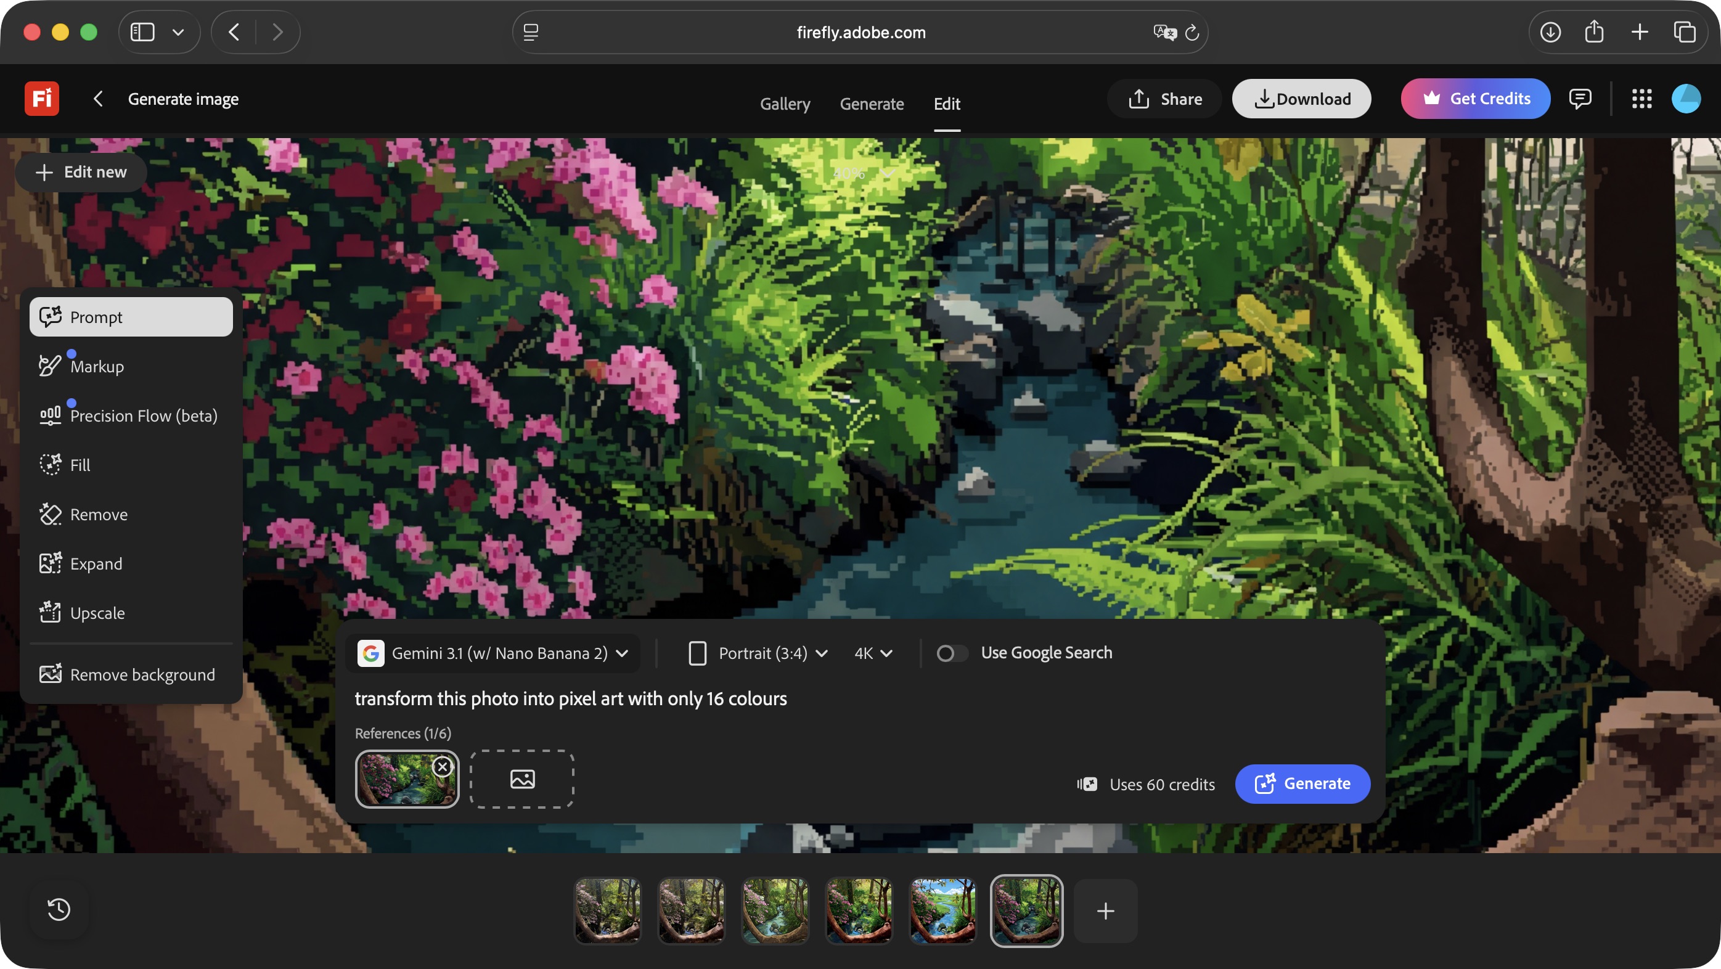Open the page reader icon in address bar
The height and width of the screenshot is (969, 1721).
[531, 32]
